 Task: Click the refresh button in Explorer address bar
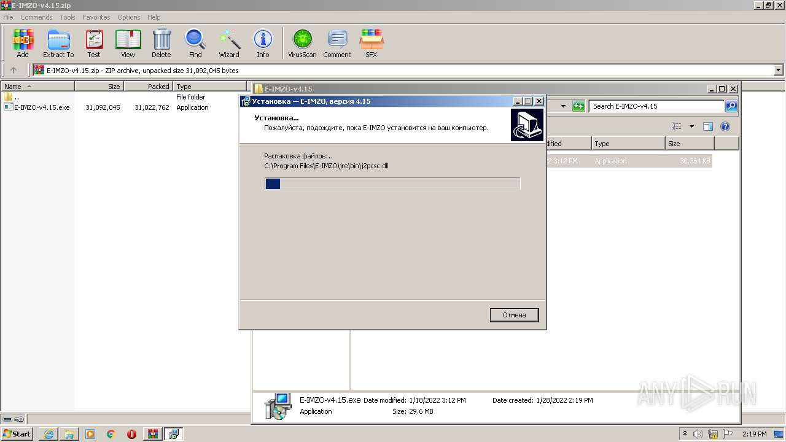click(x=578, y=106)
